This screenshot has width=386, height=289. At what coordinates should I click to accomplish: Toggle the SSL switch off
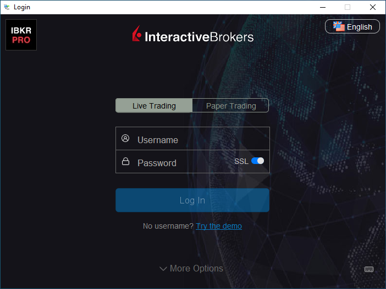pos(257,161)
